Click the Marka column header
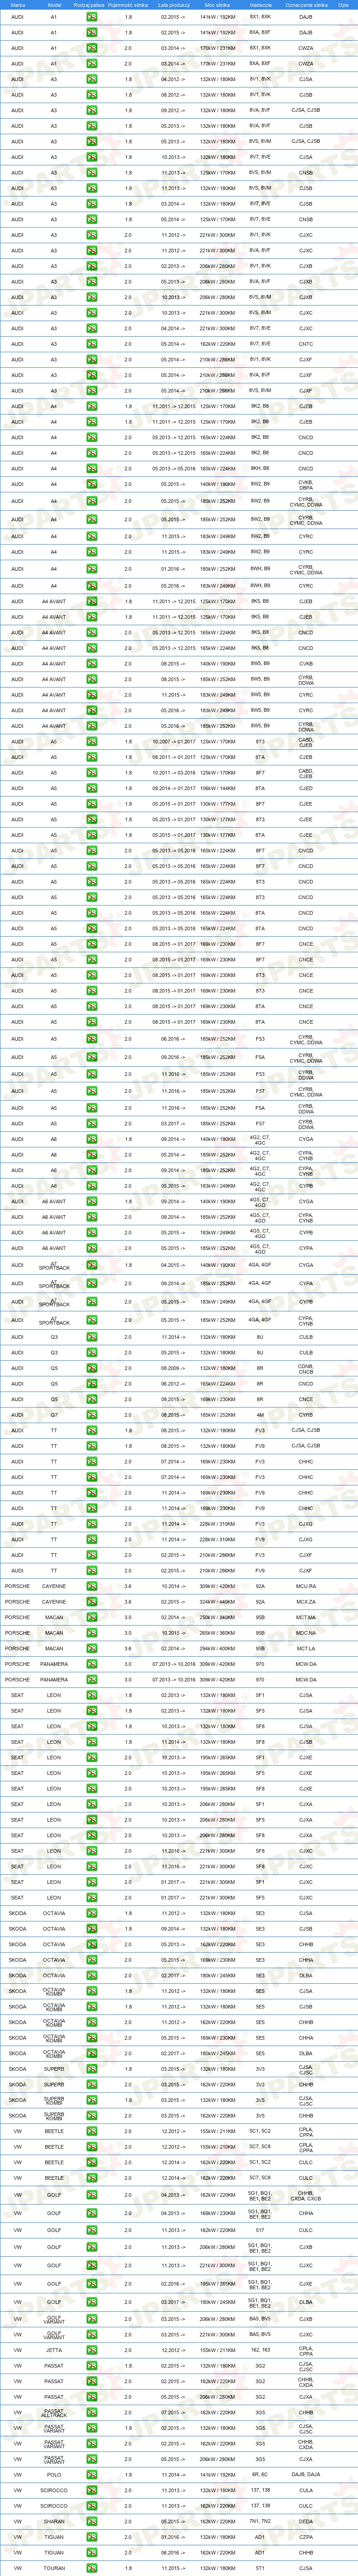 click(18, 5)
